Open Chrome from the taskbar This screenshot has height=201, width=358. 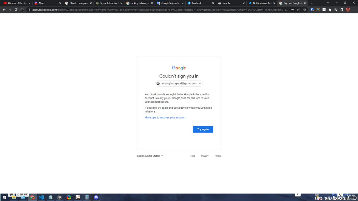[33, 197]
